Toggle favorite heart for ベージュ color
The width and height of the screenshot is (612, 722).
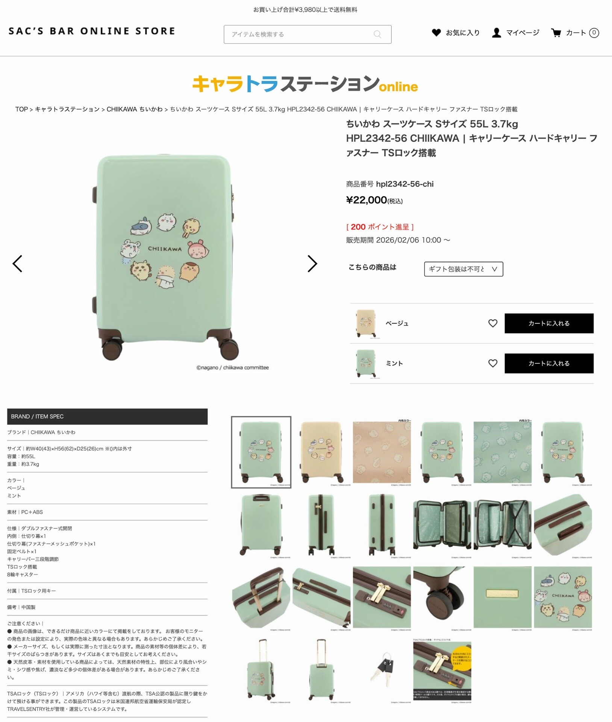coord(492,323)
